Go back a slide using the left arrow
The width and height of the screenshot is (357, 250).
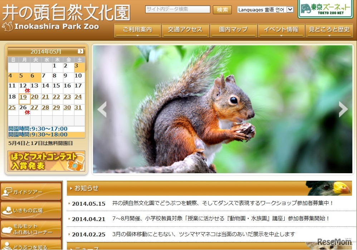(x=102, y=109)
